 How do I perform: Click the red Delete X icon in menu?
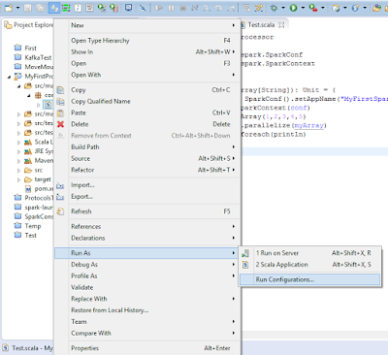pyautogui.click(x=60, y=124)
